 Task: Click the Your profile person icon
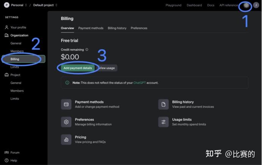coord(6,27)
